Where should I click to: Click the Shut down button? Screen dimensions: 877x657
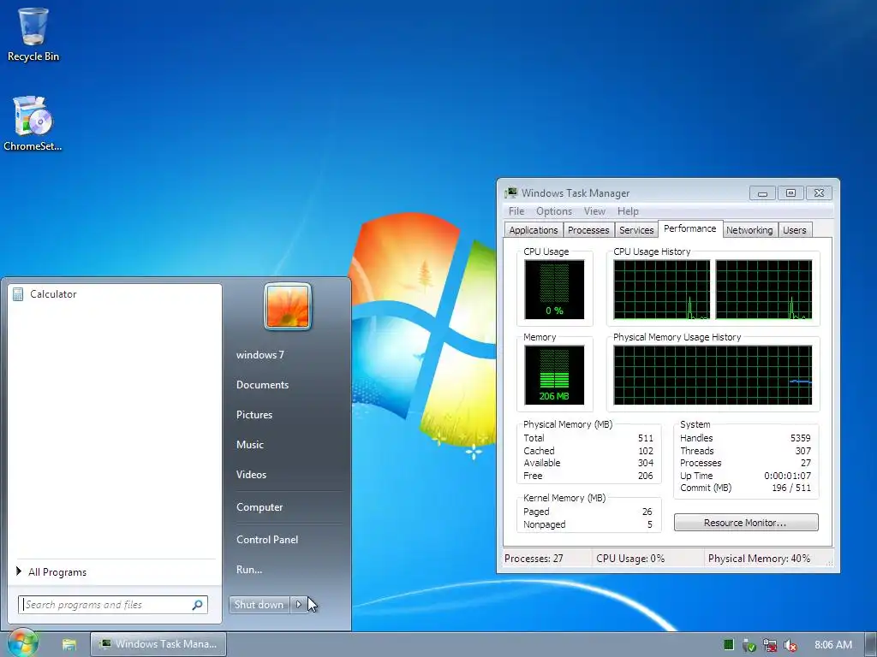259,605
